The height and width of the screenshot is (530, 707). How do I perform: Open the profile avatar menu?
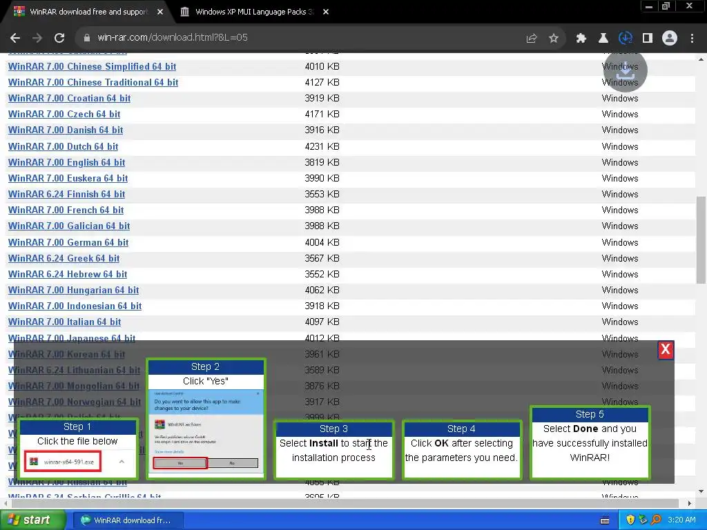tap(670, 39)
